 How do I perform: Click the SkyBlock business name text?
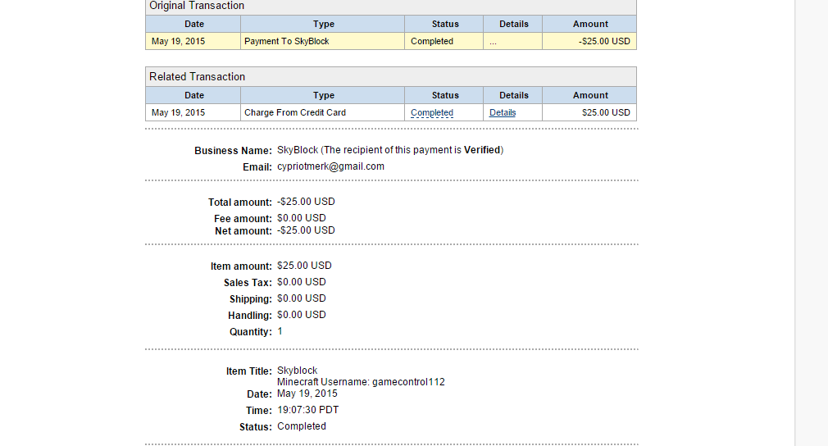pyautogui.click(x=298, y=150)
